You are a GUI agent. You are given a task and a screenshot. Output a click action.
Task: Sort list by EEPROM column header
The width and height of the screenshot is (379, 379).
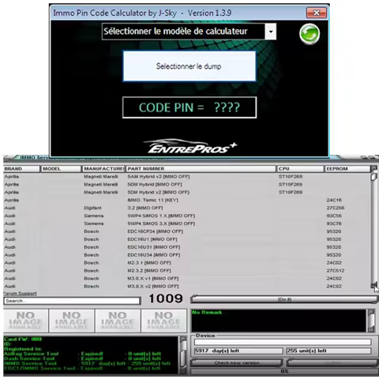[x=347, y=169]
